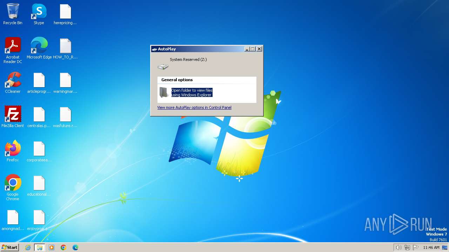Select the warningmar... file icon
Viewport: 449px width, 252px height.
65,83
